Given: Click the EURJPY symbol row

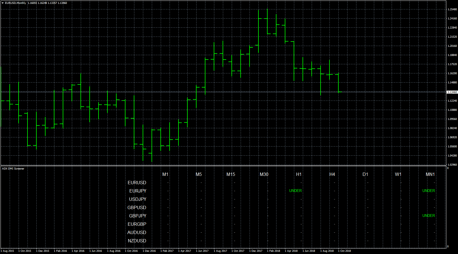Looking at the screenshot, I should 138,191.
